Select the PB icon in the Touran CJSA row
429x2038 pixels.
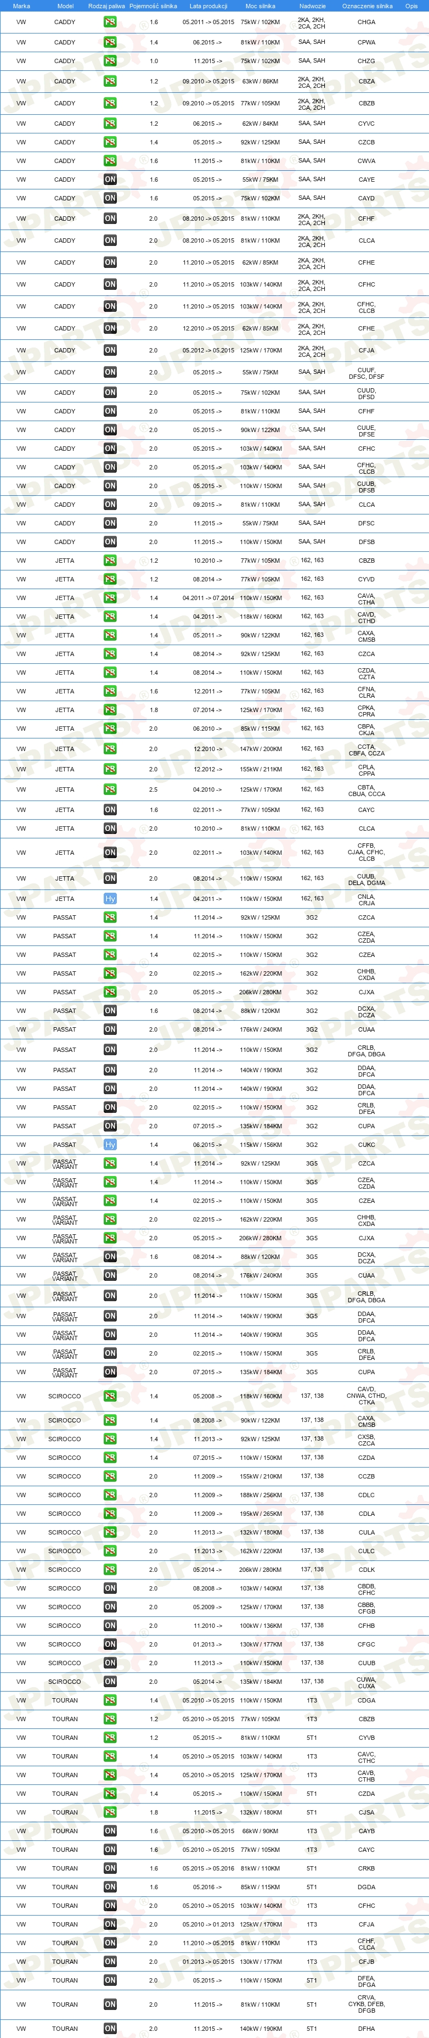pos(110,1812)
